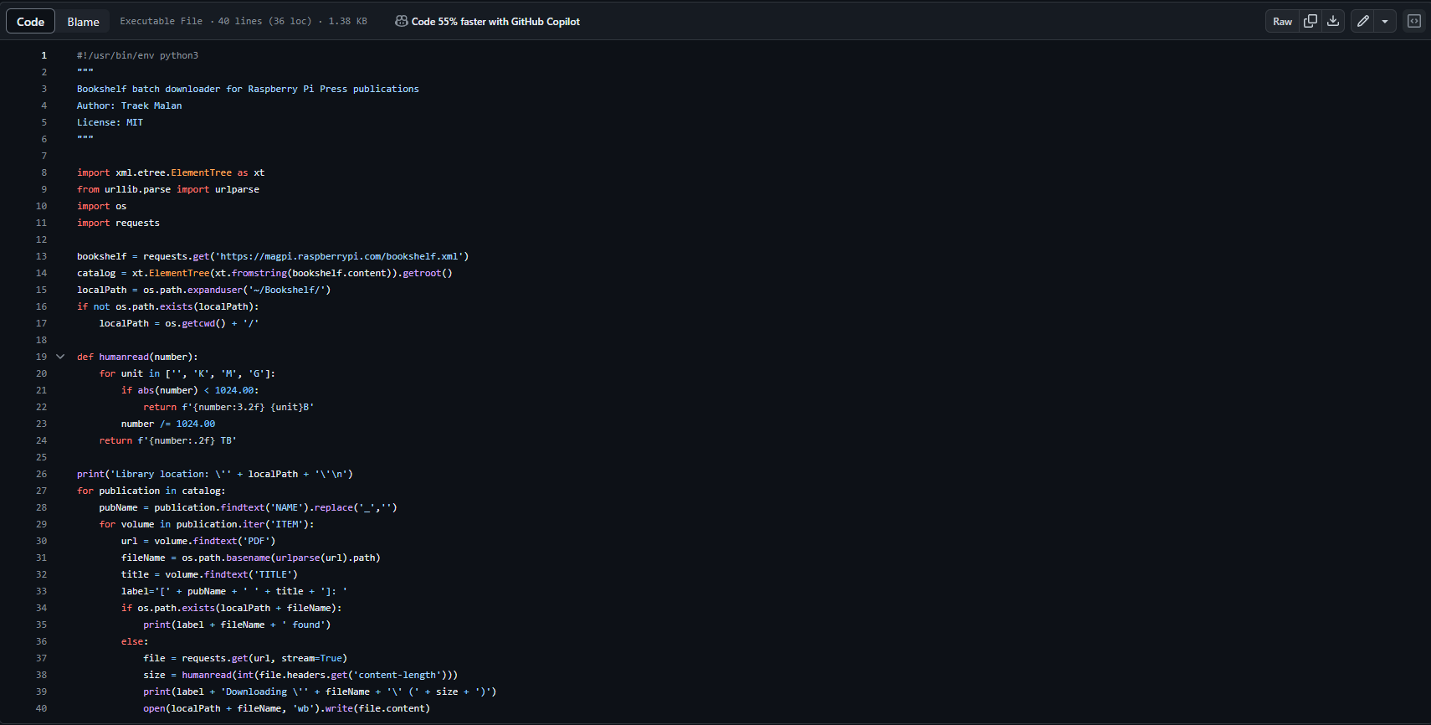Click the 'from urllib.parse import urlparse' line
This screenshot has width=1431, height=725.
pos(168,189)
